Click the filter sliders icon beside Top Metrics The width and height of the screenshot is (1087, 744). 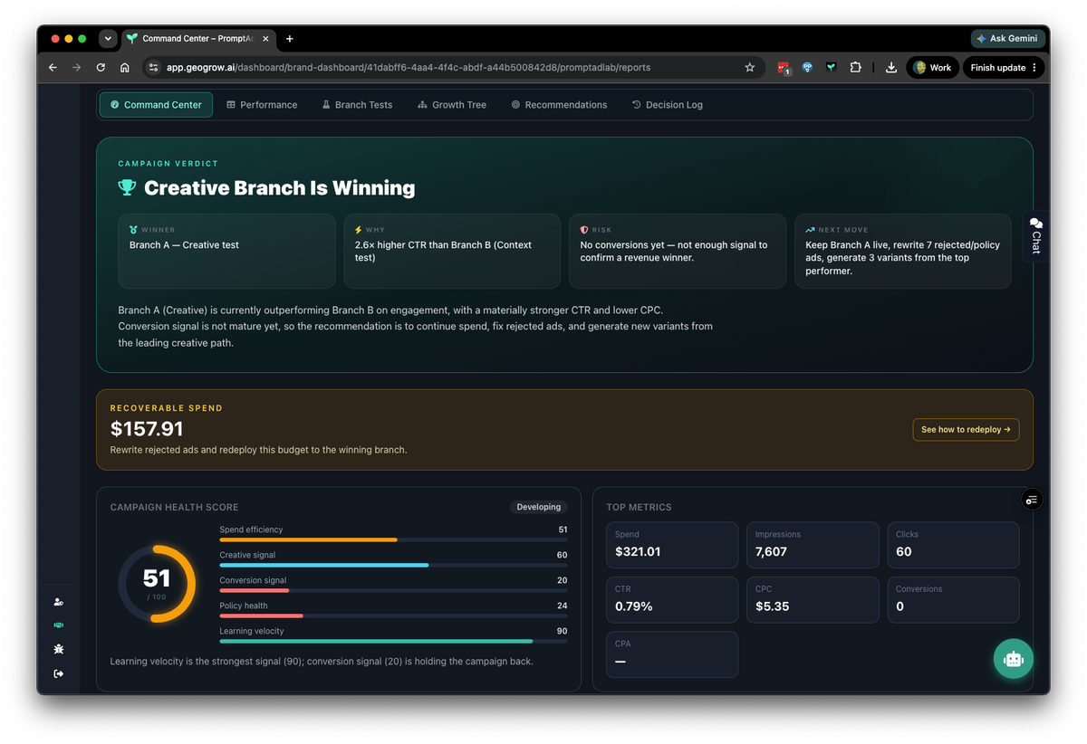tap(1032, 500)
